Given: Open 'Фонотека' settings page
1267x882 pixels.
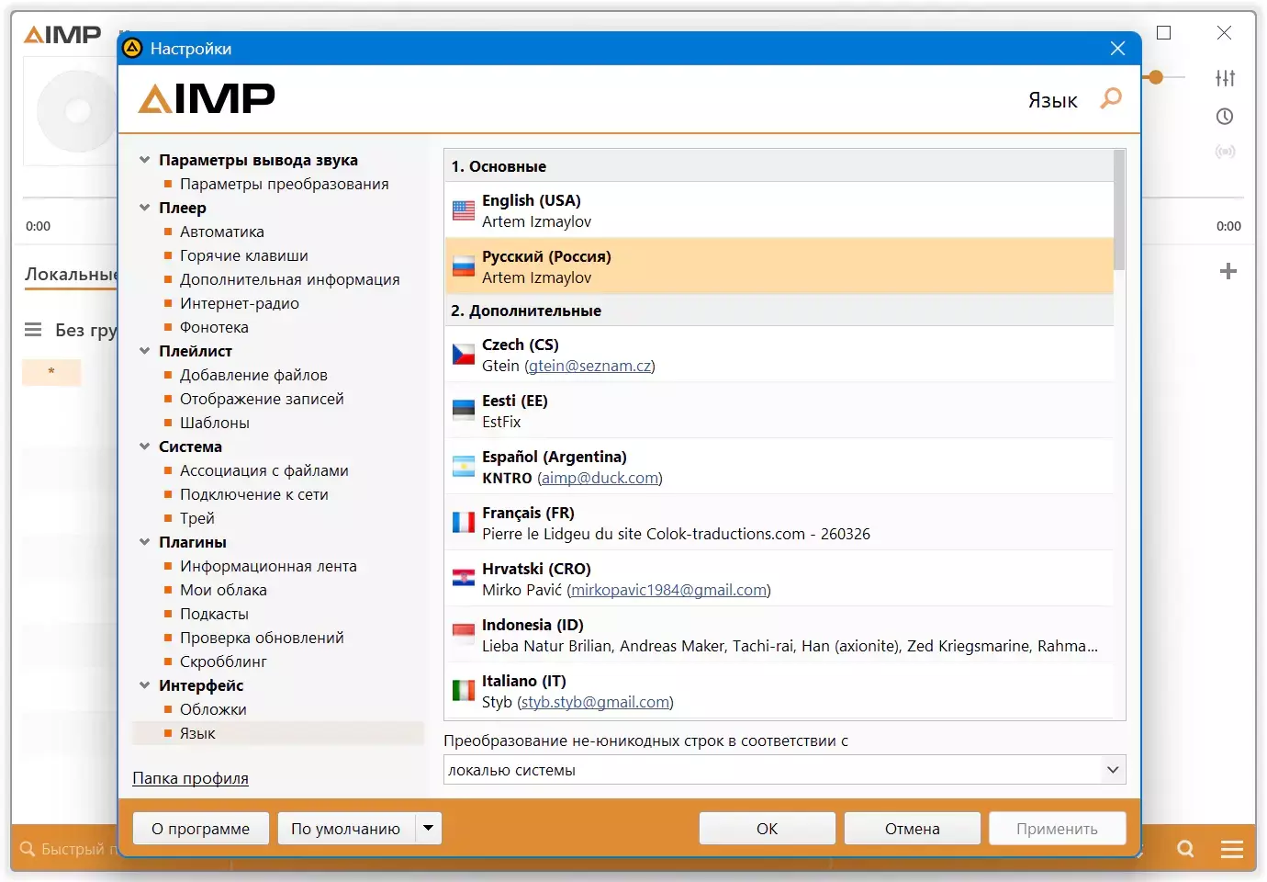Looking at the screenshot, I should [214, 327].
